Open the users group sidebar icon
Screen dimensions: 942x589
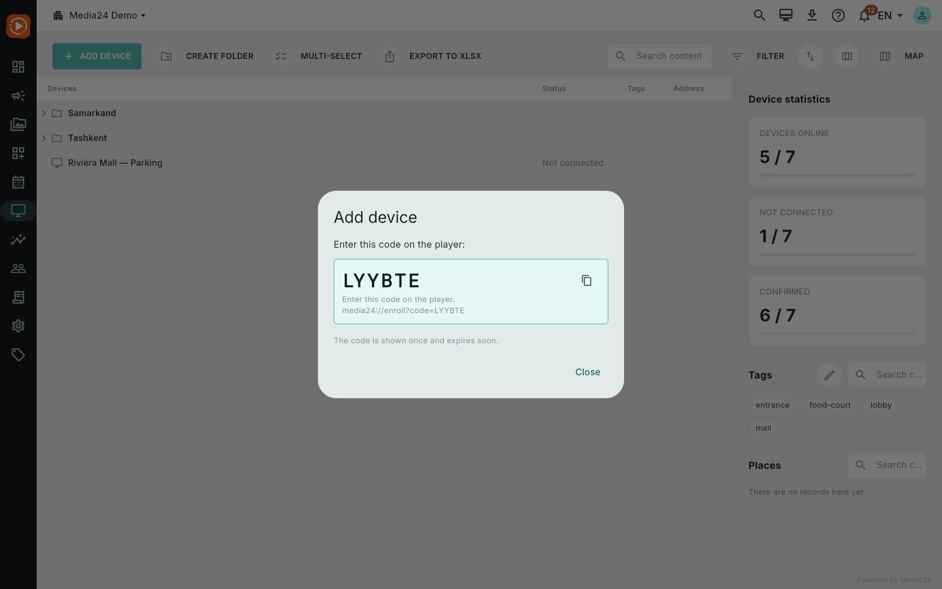click(x=18, y=268)
